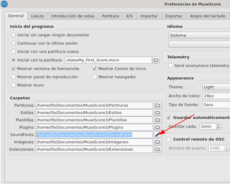Click the Extensiones folder path field
This screenshot has height=184, width=230.
coord(94,149)
